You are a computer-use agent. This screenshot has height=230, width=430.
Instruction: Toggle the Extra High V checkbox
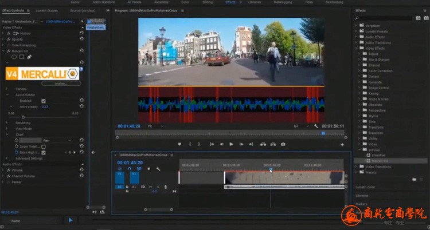44,153
